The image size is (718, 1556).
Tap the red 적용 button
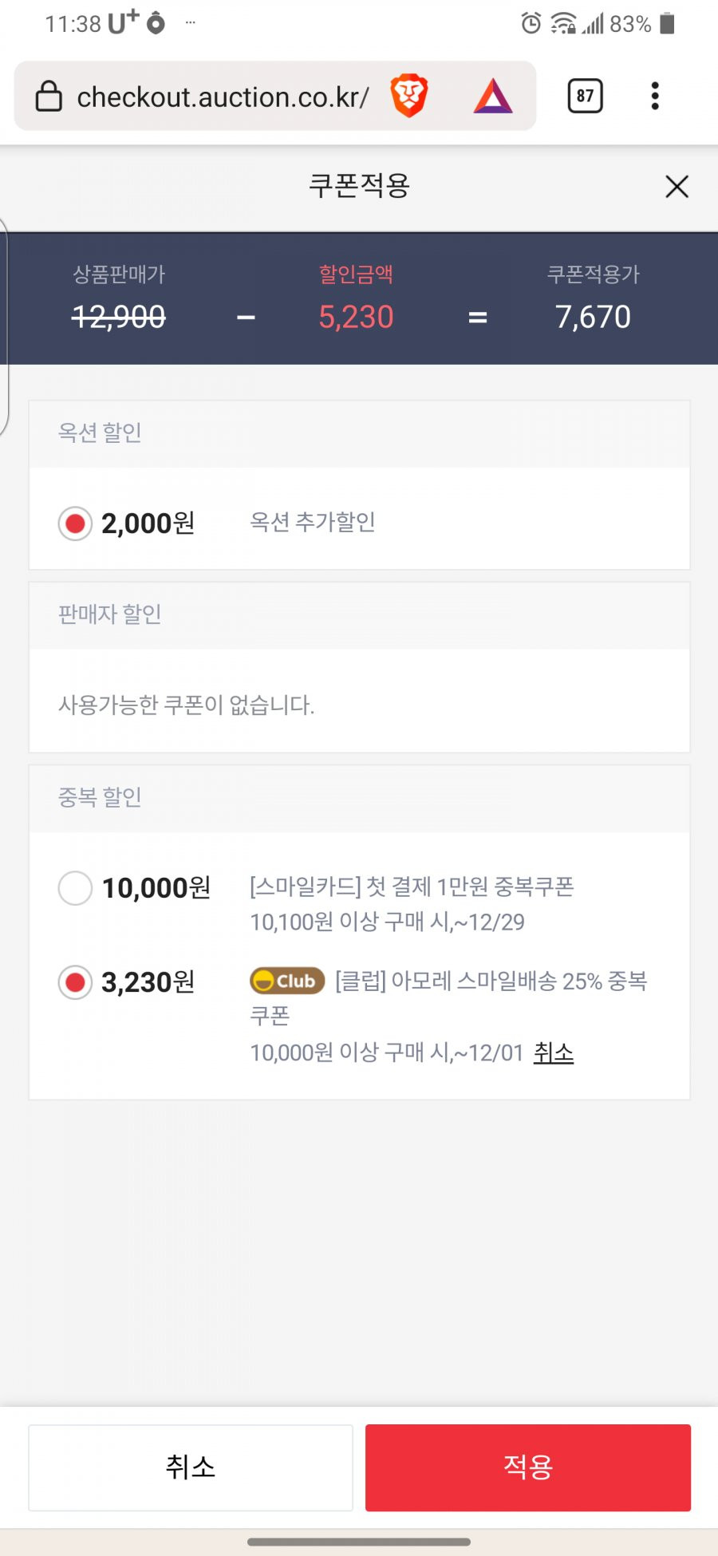[x=528, y=1467]
